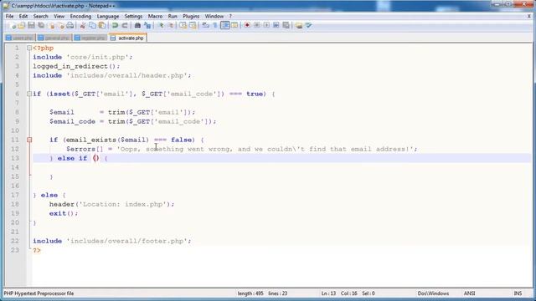Click the header('Location: index.php') code line
The image size is (536, 301).
click(x=111, y=204)
